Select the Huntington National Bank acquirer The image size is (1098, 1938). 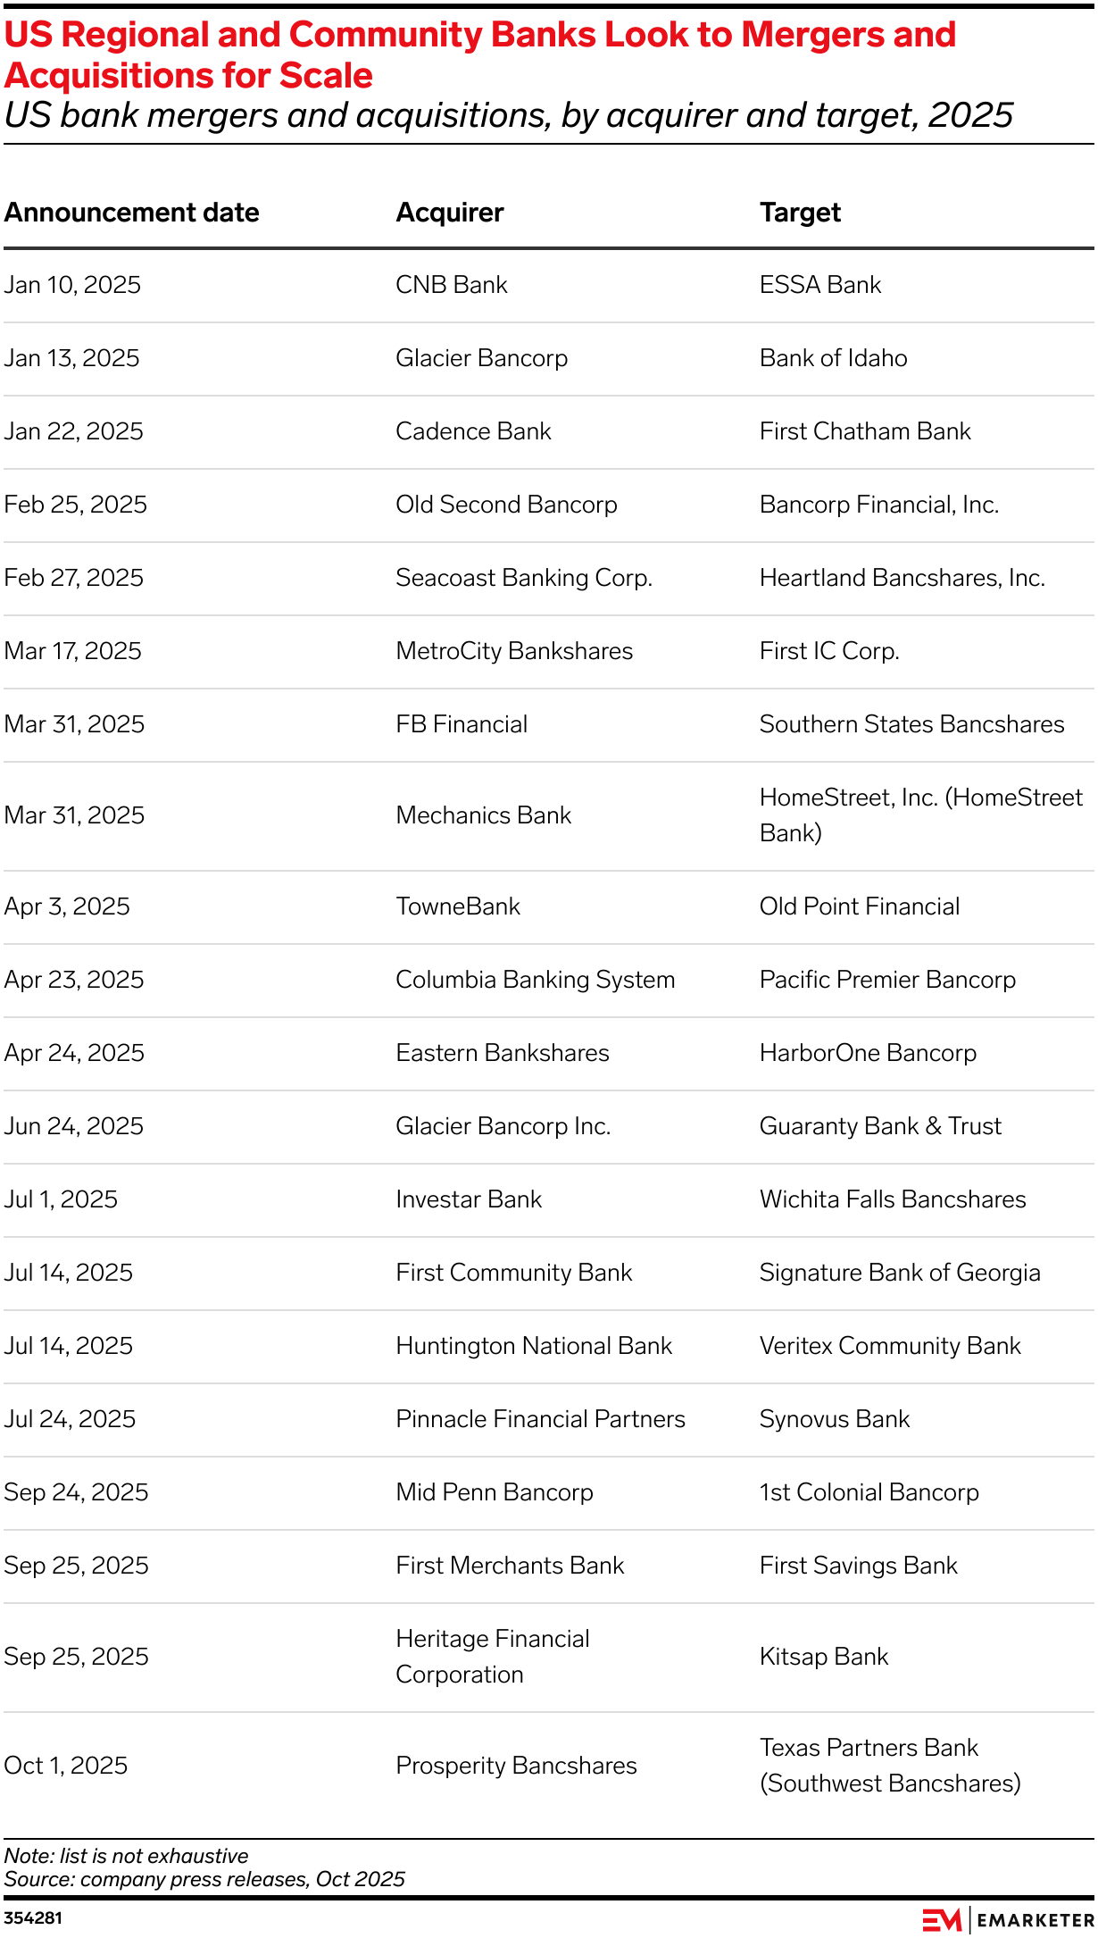click(534, 1346)
